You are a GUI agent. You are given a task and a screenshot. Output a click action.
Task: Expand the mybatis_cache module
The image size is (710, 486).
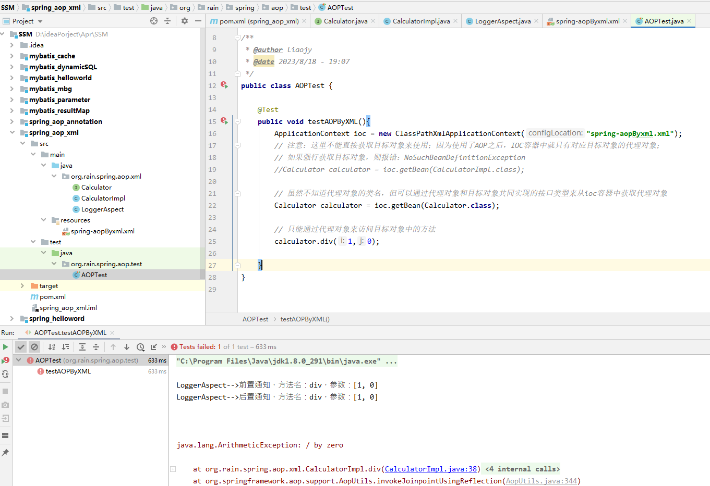point(12,56)
